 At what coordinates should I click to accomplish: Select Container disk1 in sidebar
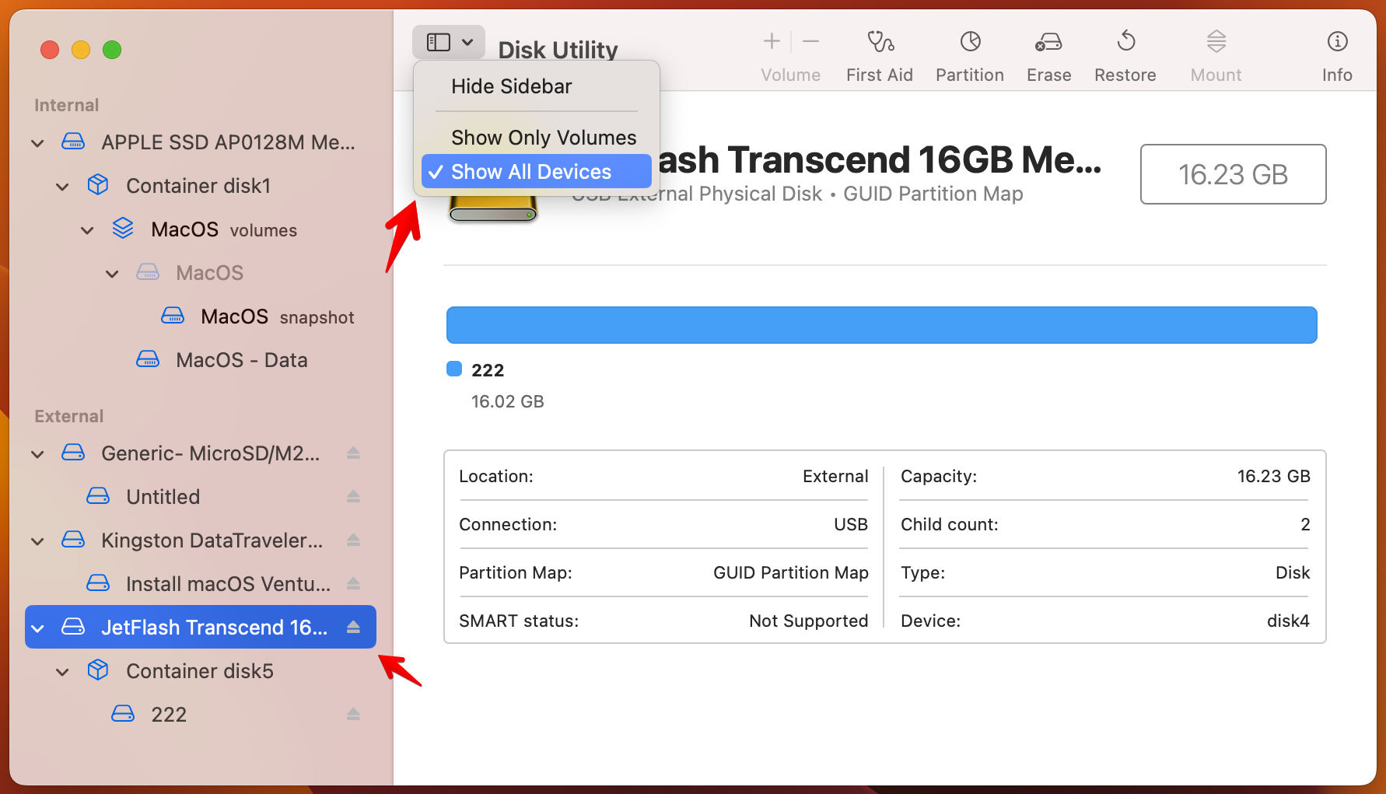tap(201, 186)
